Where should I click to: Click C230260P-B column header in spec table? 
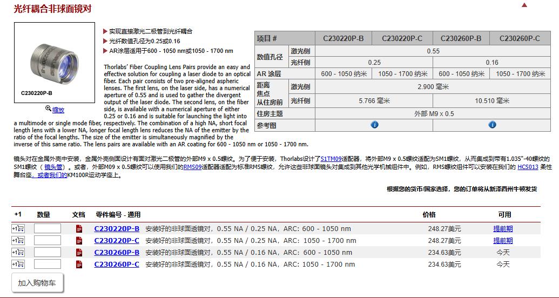[x=461, y=38]
